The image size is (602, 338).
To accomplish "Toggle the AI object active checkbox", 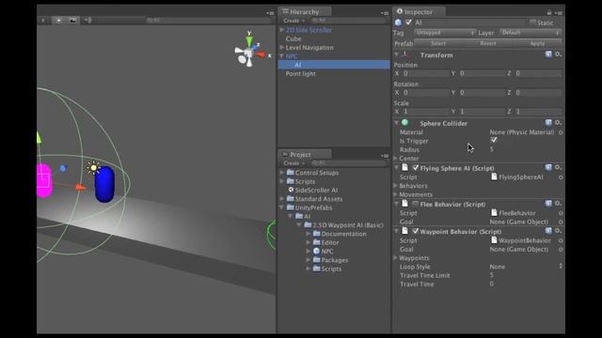I will [408, 23].
